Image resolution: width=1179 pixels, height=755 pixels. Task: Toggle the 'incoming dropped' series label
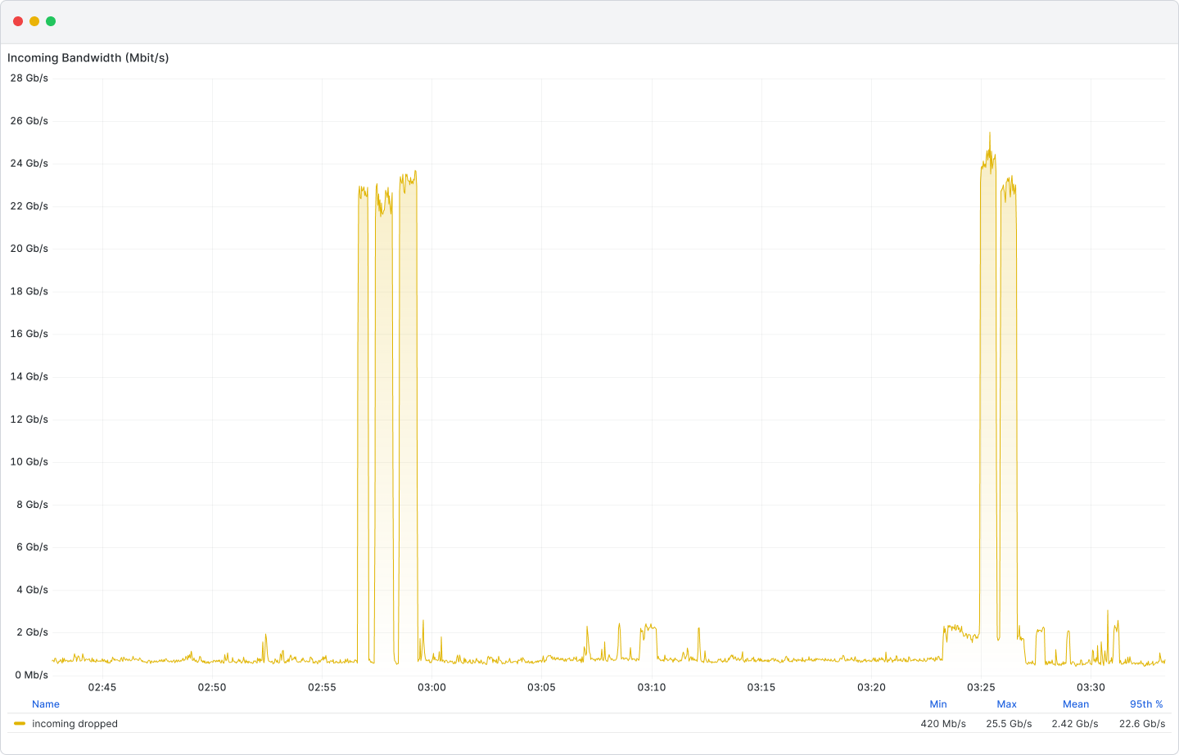pyautogui.click(x=75, y=724)
